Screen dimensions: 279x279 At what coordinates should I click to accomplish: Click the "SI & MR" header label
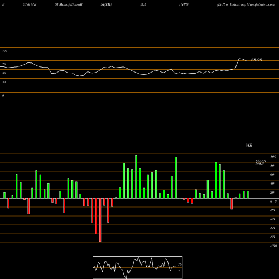[x=30, y=4]
